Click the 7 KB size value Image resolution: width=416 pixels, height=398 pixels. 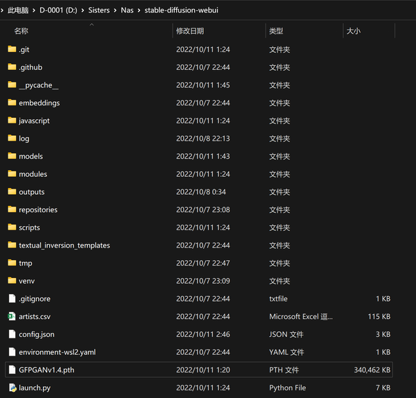point(383,388)
